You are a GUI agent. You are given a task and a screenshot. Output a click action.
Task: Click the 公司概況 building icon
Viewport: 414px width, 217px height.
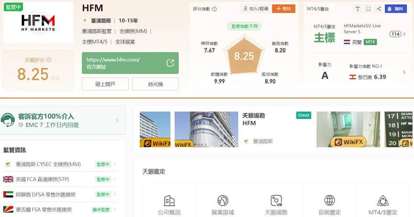pyautogui.click(x=169, y=201)
